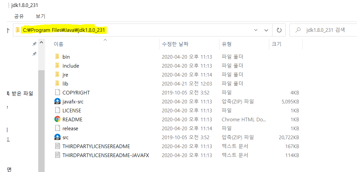Viewport: 357px width, 172px height.
Task: Click the COPYRIGHT file icon
Action: (58, 92)
